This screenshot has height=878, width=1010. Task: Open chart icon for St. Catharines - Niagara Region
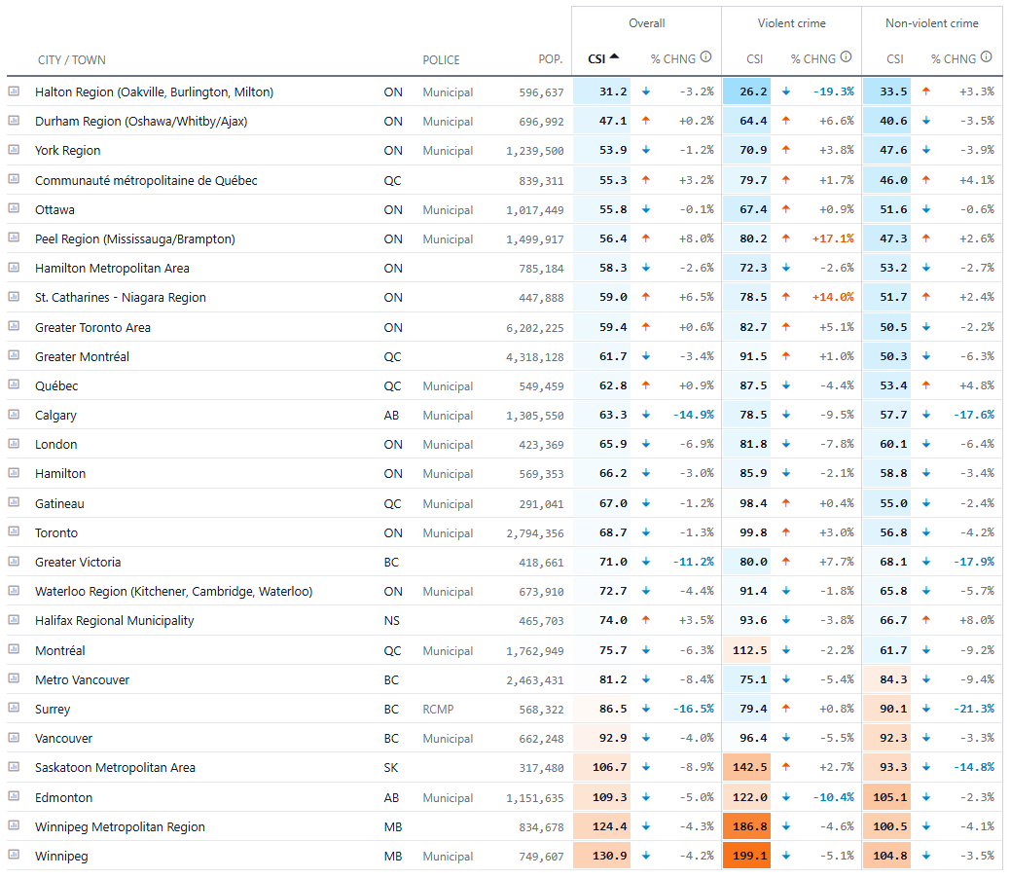coord(14,296)
